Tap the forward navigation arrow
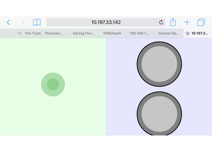Screen dimensions: 212x151 [x=22, y=22]
